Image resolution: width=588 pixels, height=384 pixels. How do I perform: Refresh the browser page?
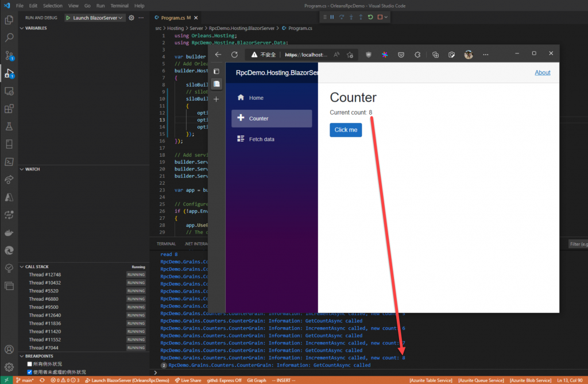click(x=234, y=55)
